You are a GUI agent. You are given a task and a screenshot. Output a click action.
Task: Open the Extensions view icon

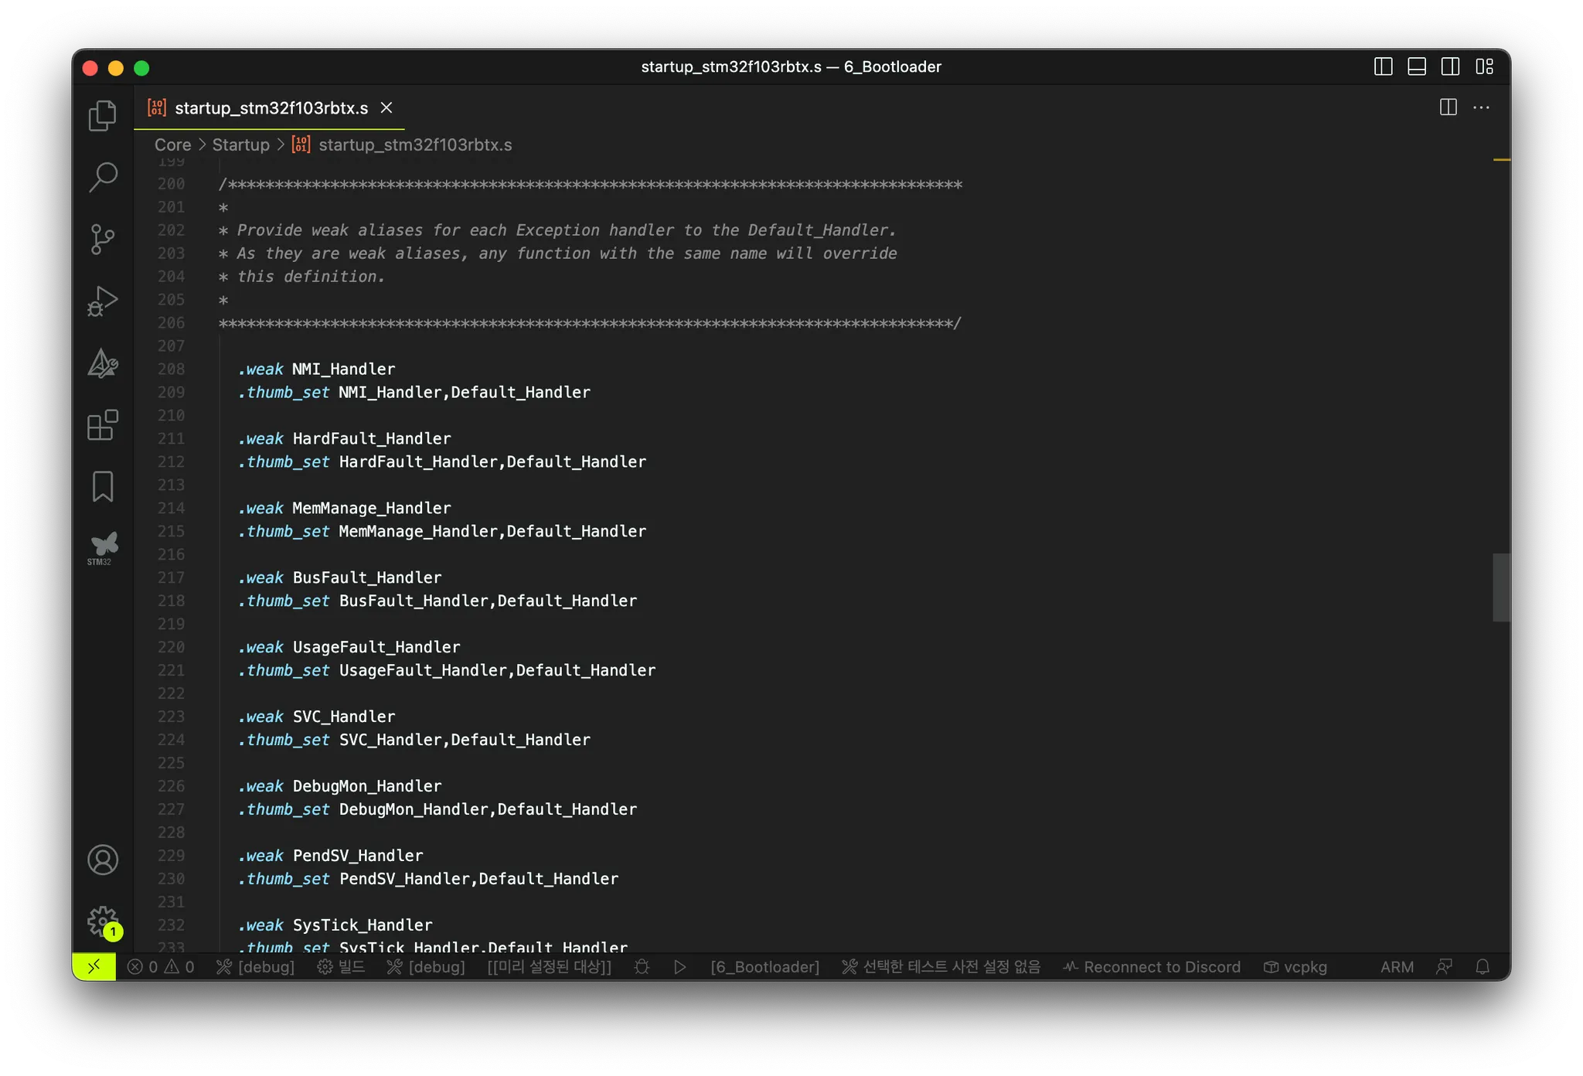tap(103, 425)
